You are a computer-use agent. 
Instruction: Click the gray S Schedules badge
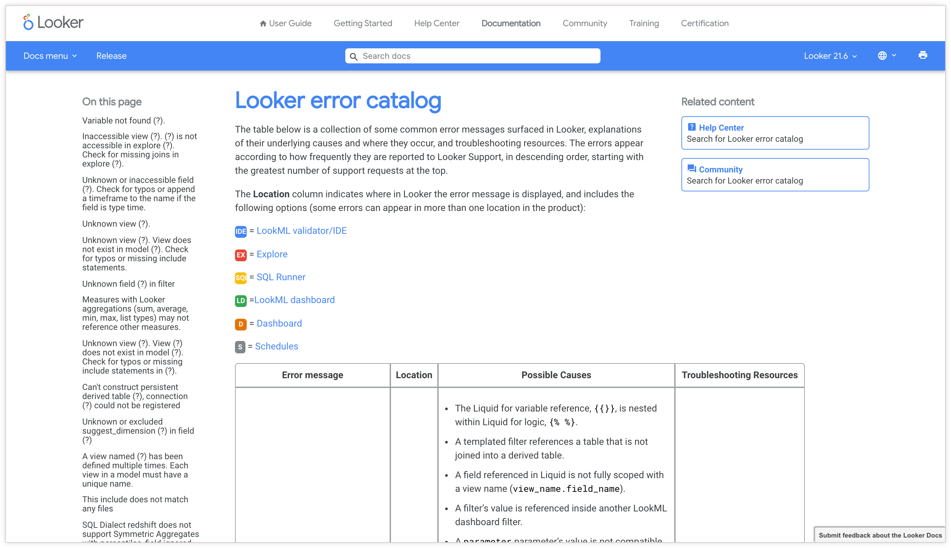click(x=240, y=347)
